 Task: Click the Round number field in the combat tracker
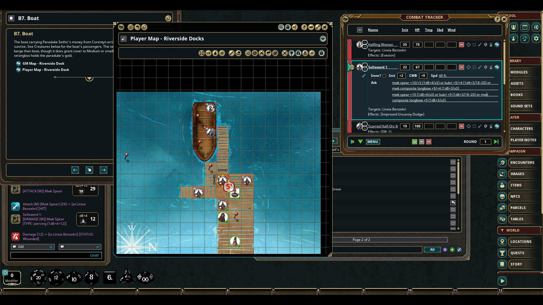pyautogui.click(x=486, y=142)
